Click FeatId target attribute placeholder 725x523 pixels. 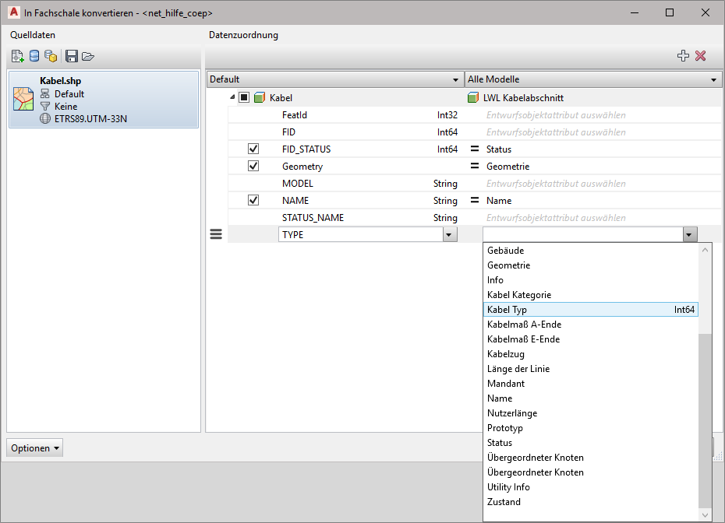click(556, 115)
